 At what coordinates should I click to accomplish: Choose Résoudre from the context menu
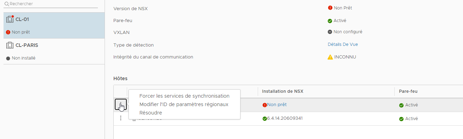tap(151, 113)
